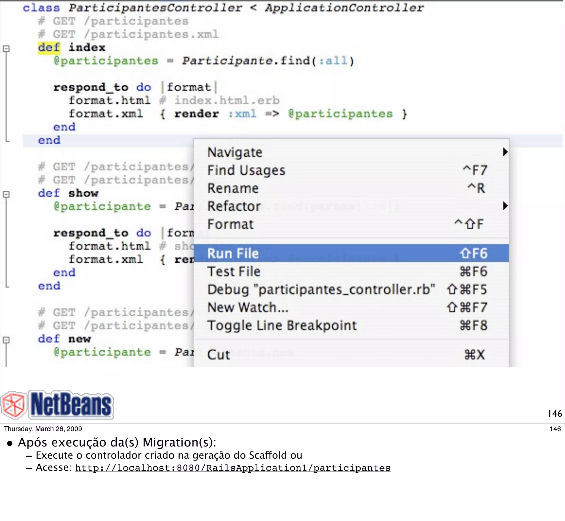Select New Watch... menu item

pos(248,307)
